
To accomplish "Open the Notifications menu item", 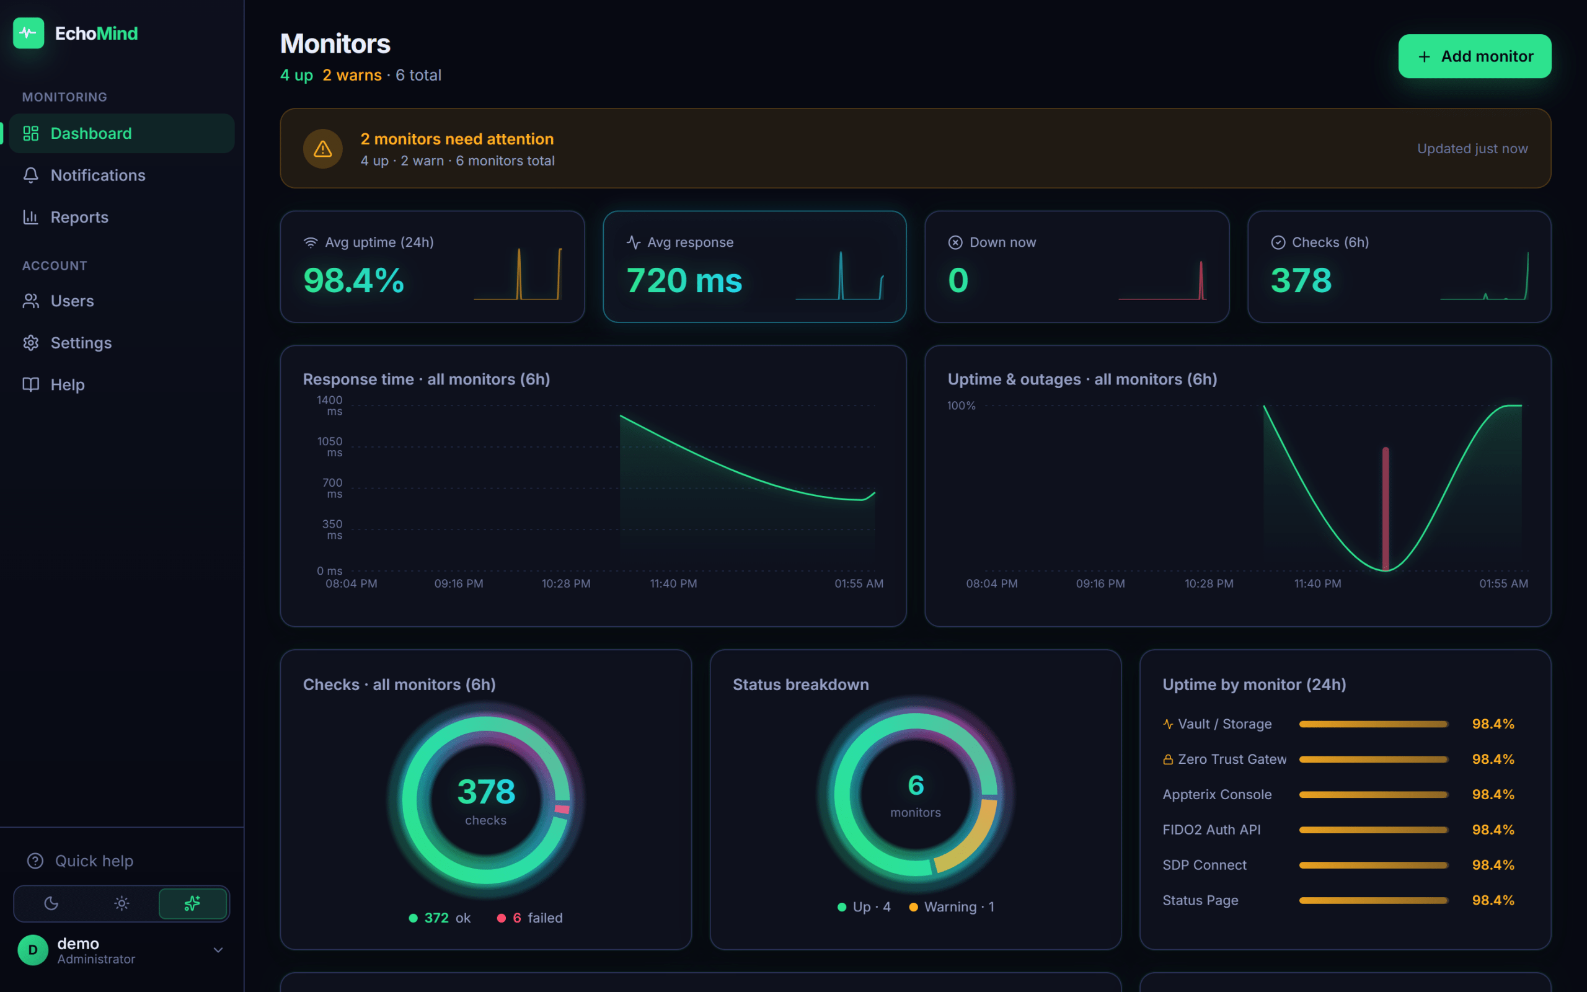I will point(122,175).
